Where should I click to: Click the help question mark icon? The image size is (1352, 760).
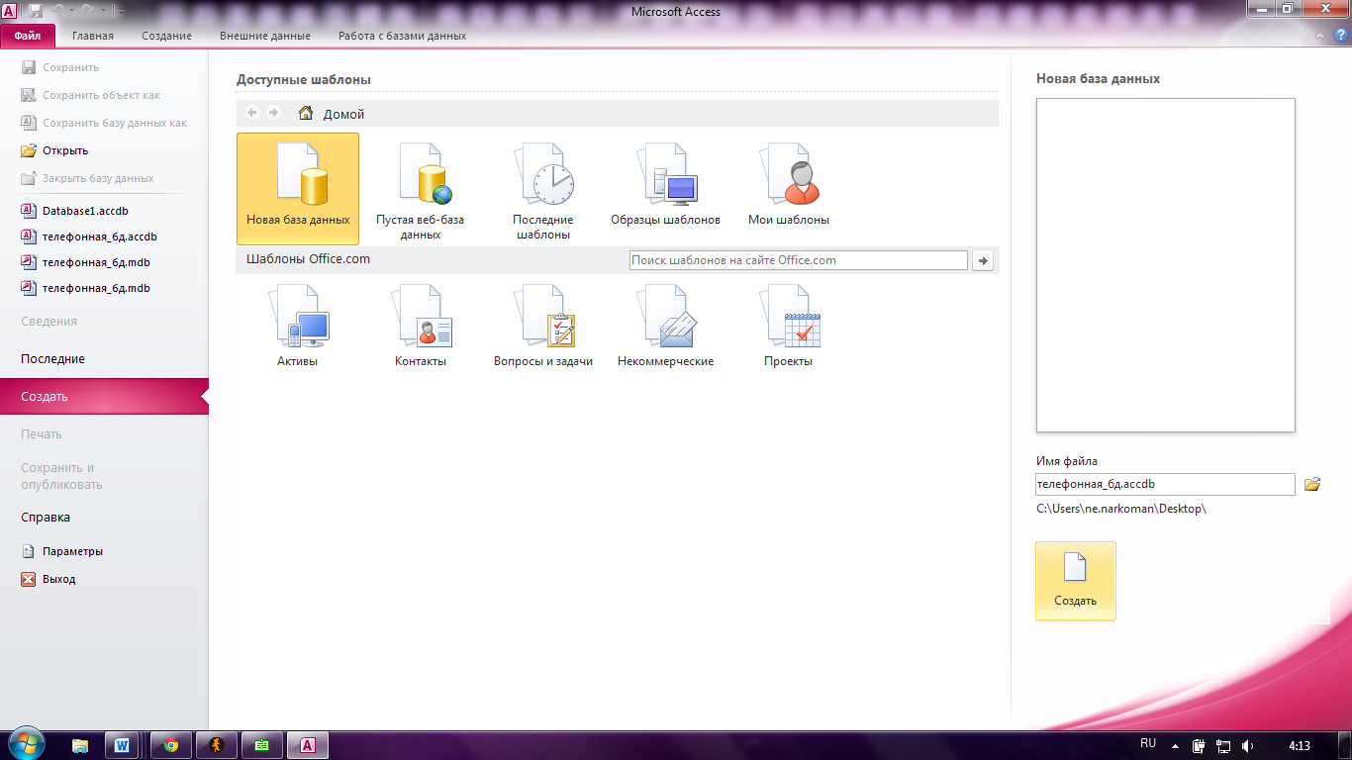[1342, 36]
